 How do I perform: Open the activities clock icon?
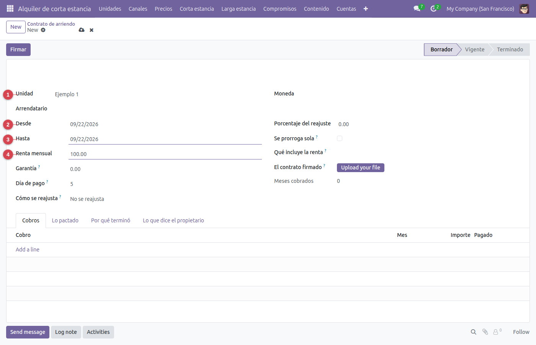(x=434, y=8)
